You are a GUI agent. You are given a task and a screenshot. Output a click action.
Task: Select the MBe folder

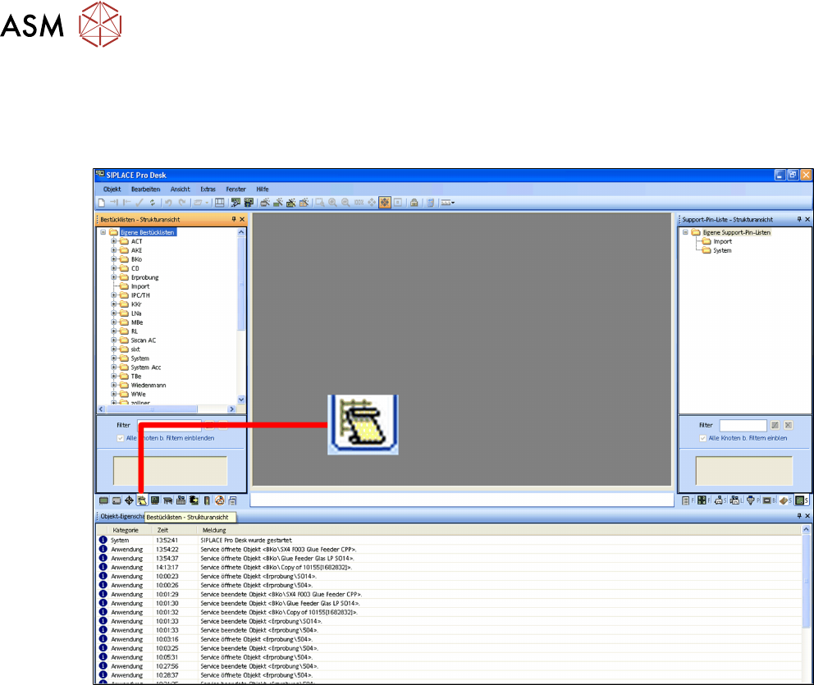point(137,322)
